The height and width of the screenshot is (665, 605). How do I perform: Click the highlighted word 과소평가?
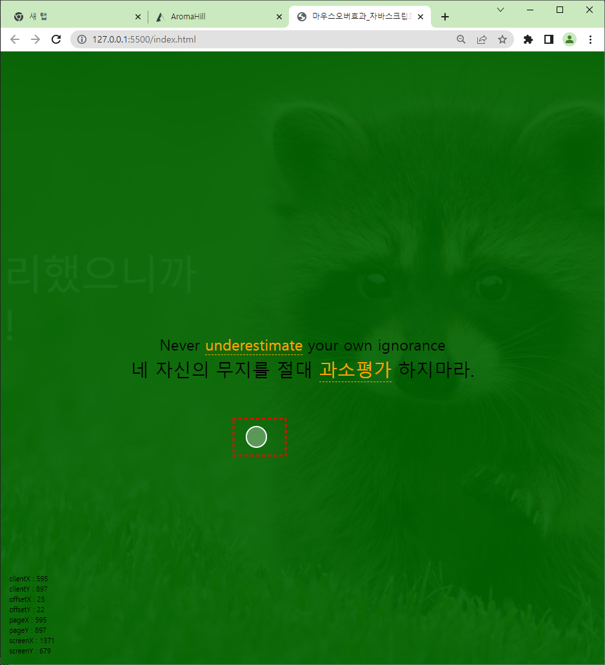coord(355,369)
